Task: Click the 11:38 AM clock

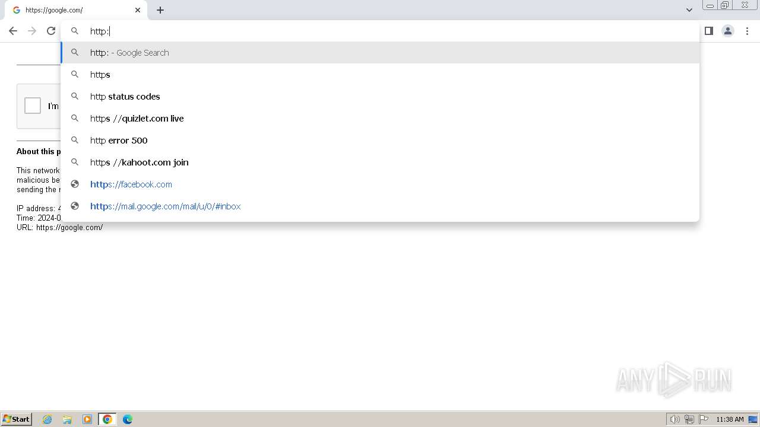Action: 730,419
